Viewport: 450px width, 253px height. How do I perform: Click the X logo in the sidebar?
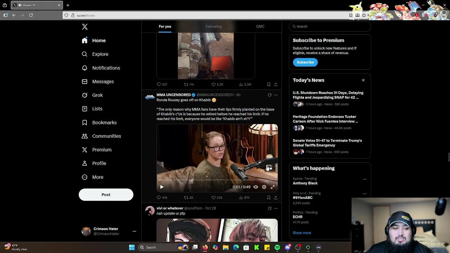point(85,27)
